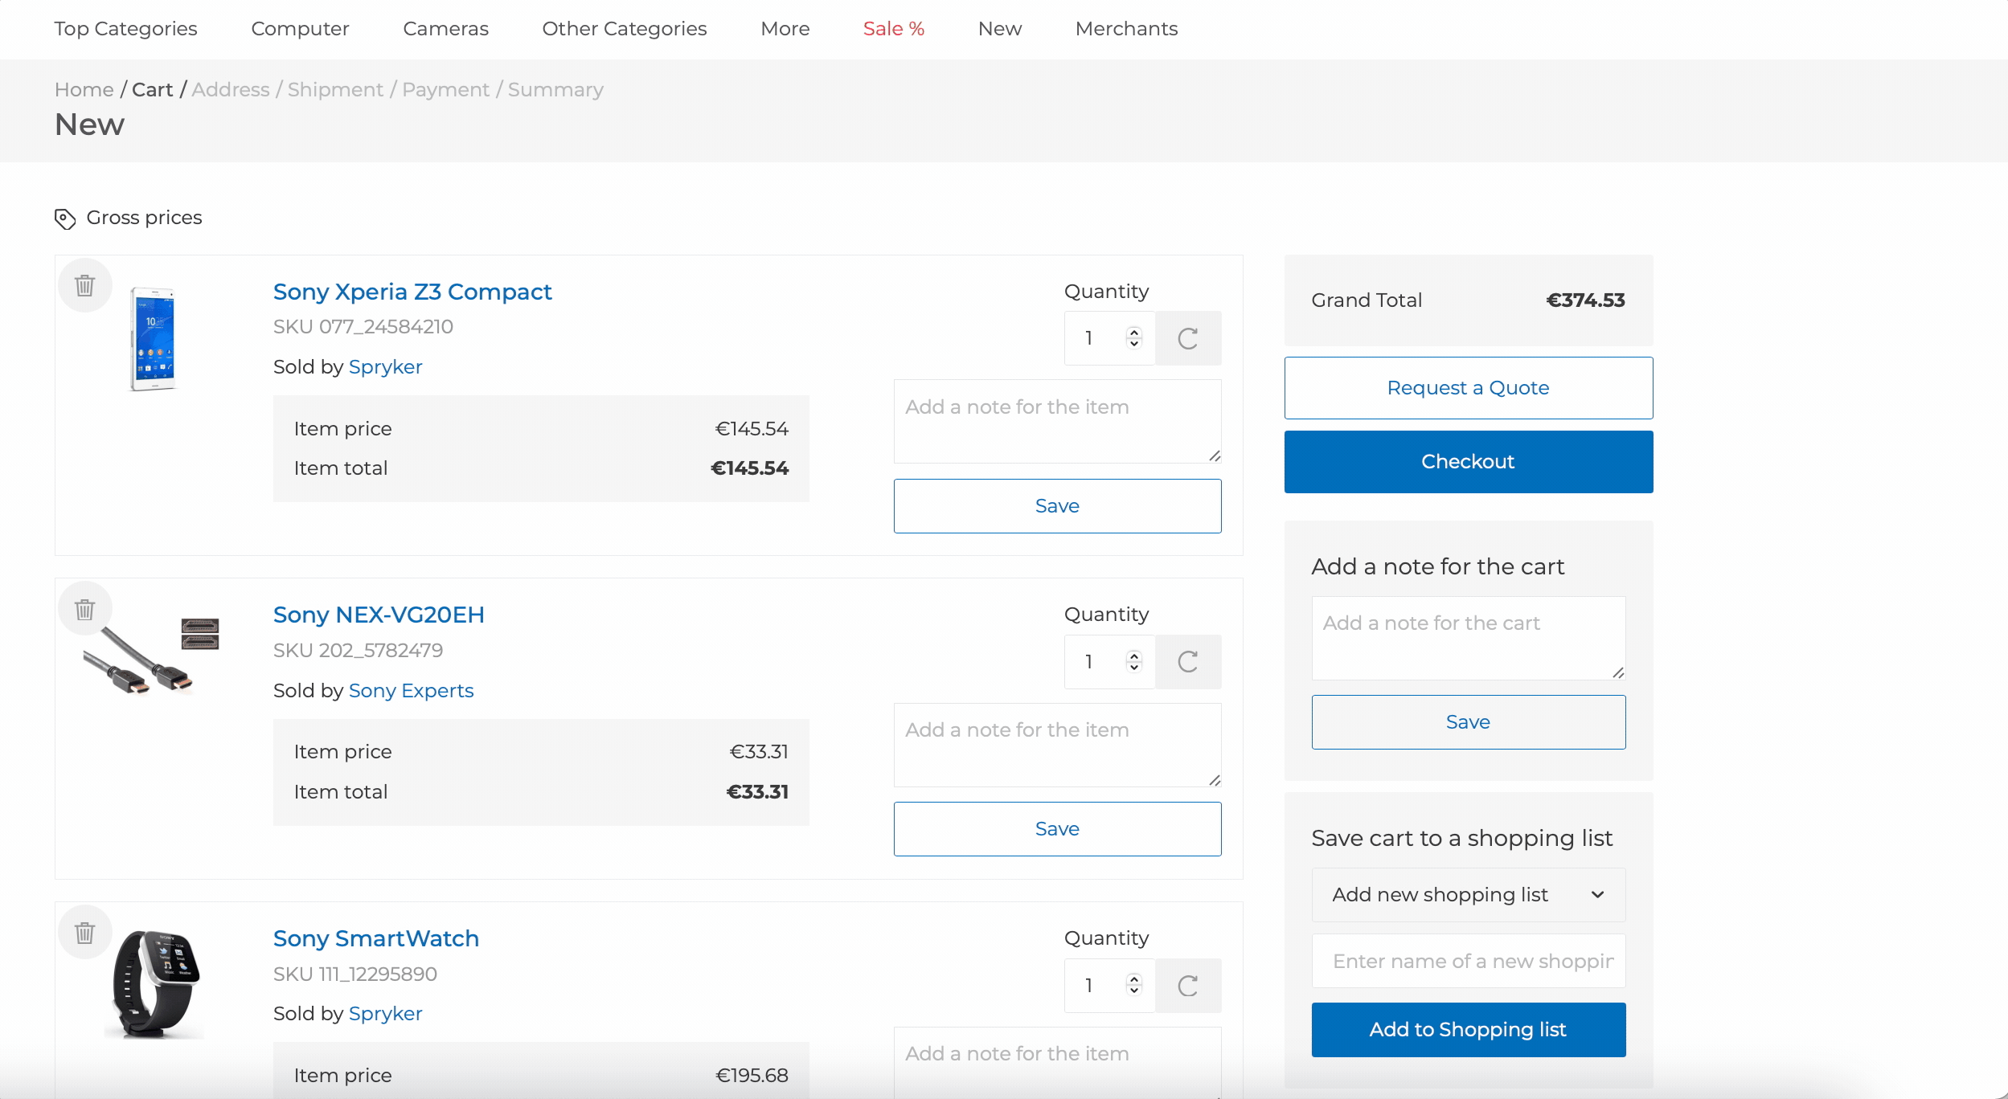Proceed with the Checkout button
The image size is (2008, 1099).
(1469, 462)
